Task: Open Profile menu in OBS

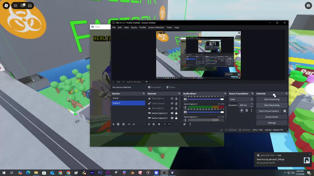Action: [143, 27]
